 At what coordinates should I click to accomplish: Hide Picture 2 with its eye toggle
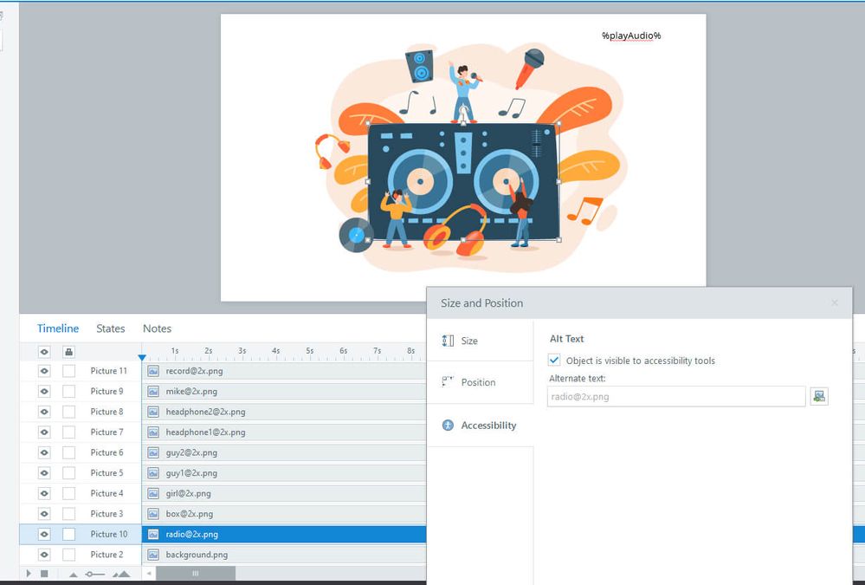[x=44, y=555]
